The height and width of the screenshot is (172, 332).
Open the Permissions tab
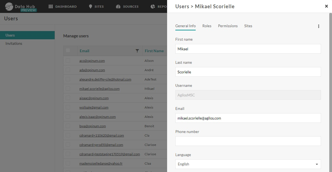(228, 26)
